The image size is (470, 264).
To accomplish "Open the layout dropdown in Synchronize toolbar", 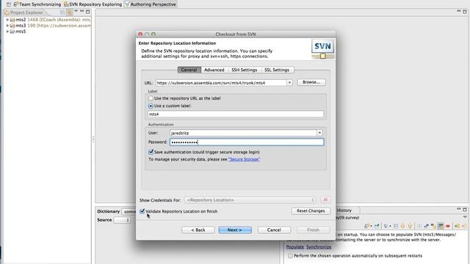I will tap(390, 227).
